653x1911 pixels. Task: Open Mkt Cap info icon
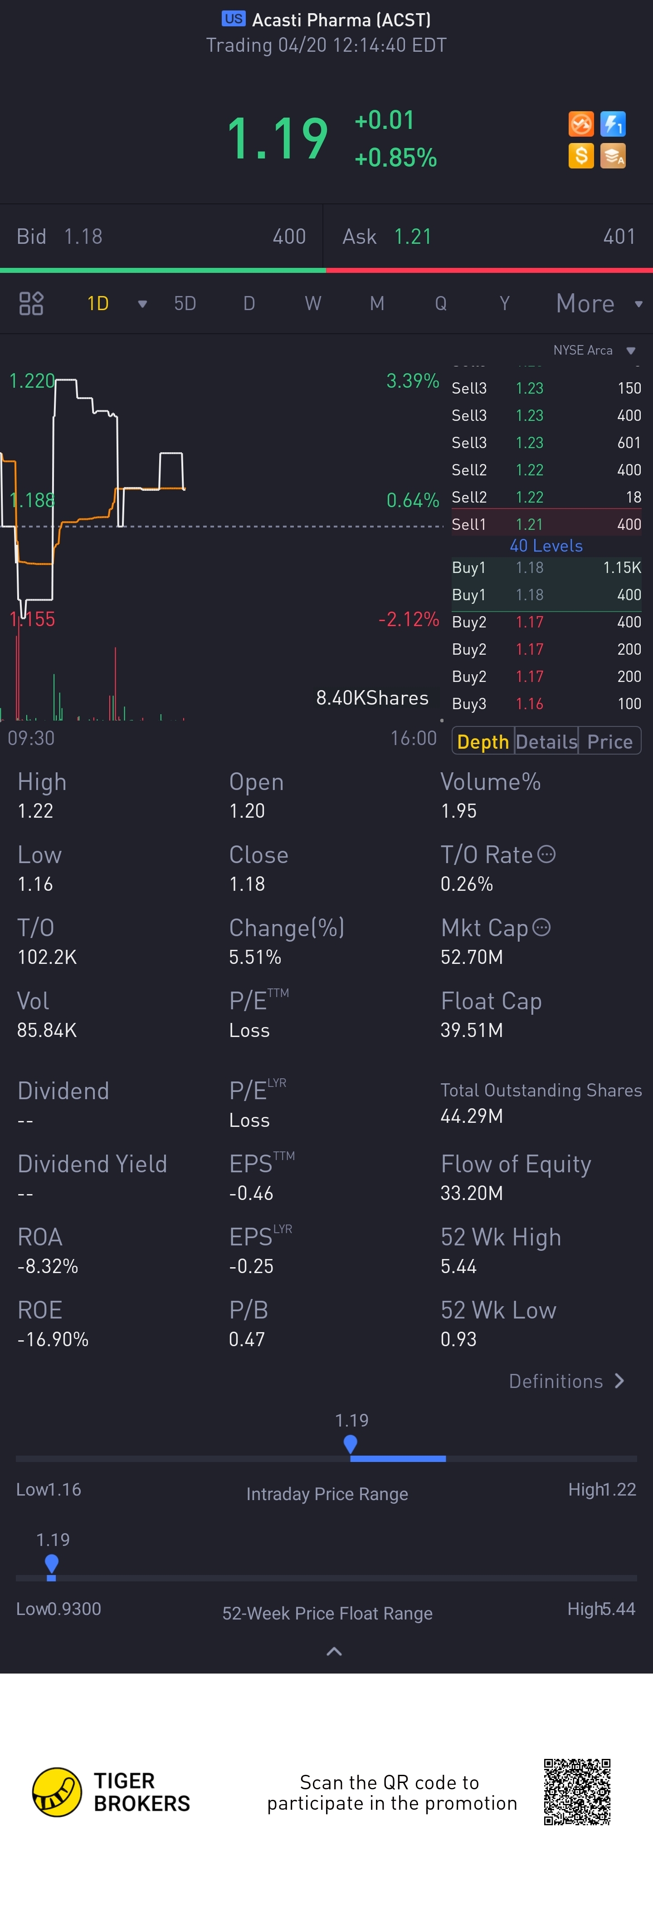pyautogui.click(x=542, y=927)
